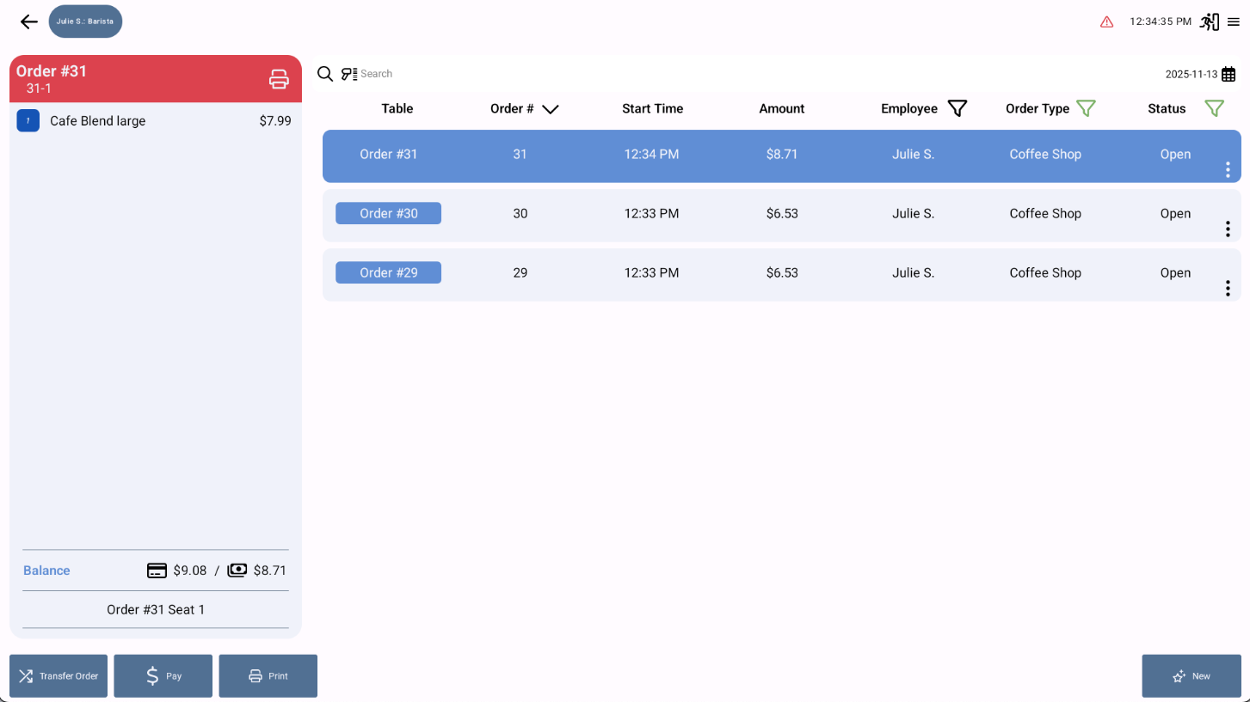Create a New order
Screen dimensions: 1250x702
(x=1192, y=676)
